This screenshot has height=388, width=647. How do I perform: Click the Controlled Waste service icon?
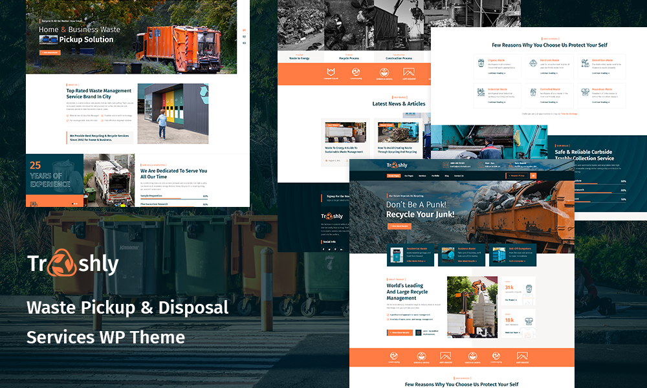tap(533, 93)
